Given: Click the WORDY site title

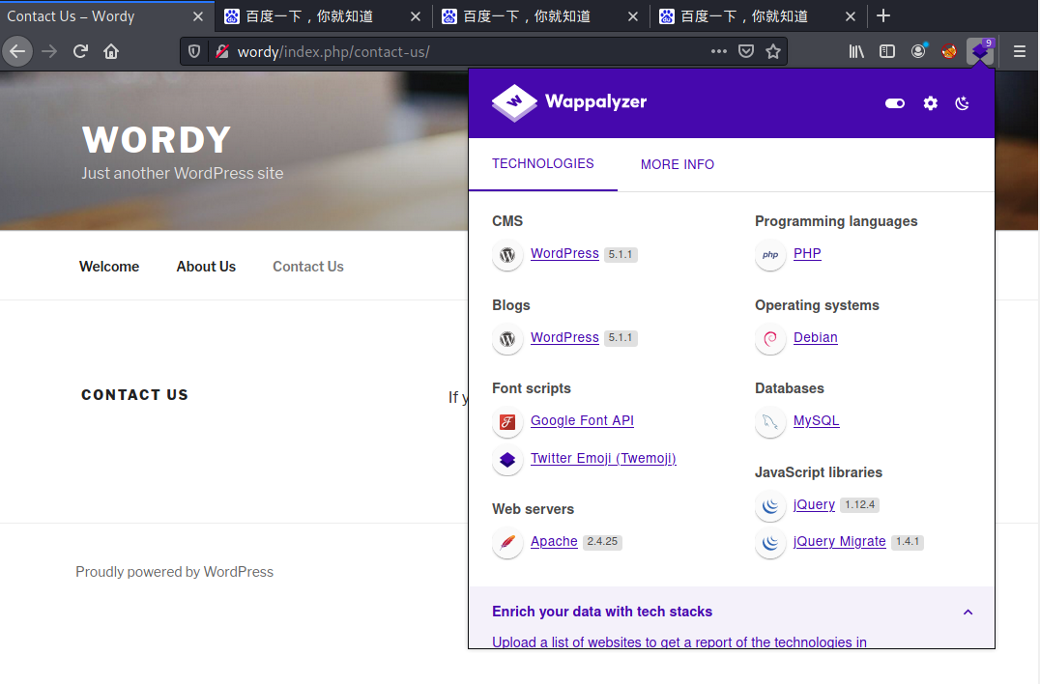Looking at the screenshot, I should pyautogui.click(x=157, y=140).
